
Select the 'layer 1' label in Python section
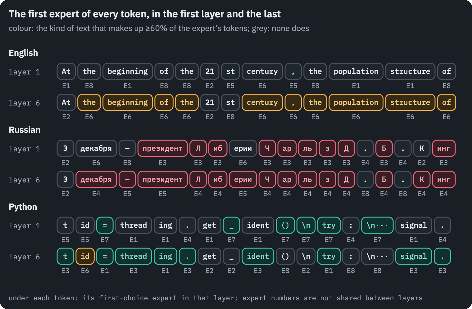point(24,226)
